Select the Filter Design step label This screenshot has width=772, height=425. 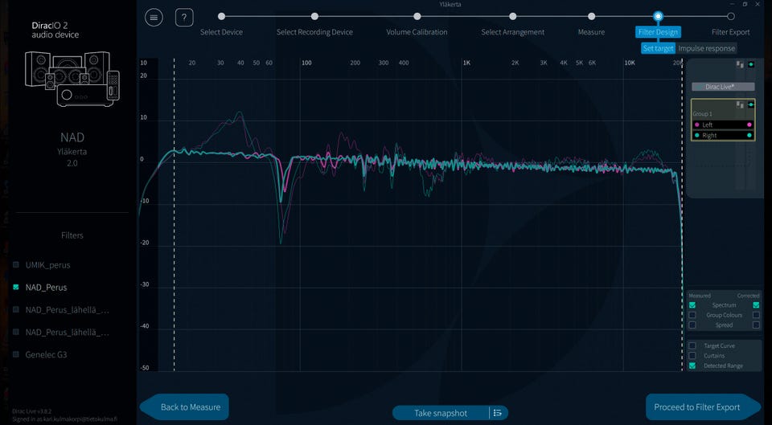(659, 32)
